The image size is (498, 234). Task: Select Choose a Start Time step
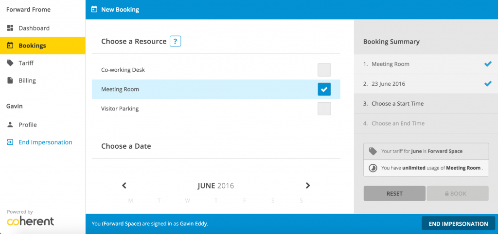point(426,103)
